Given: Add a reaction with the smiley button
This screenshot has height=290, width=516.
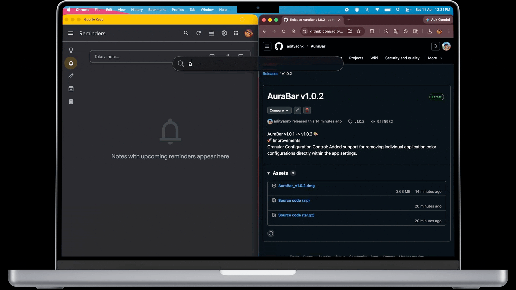Looking at the screenshot, I should point(271,233).
